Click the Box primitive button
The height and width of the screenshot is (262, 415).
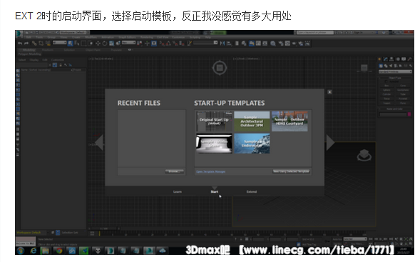tap(386, 86)
